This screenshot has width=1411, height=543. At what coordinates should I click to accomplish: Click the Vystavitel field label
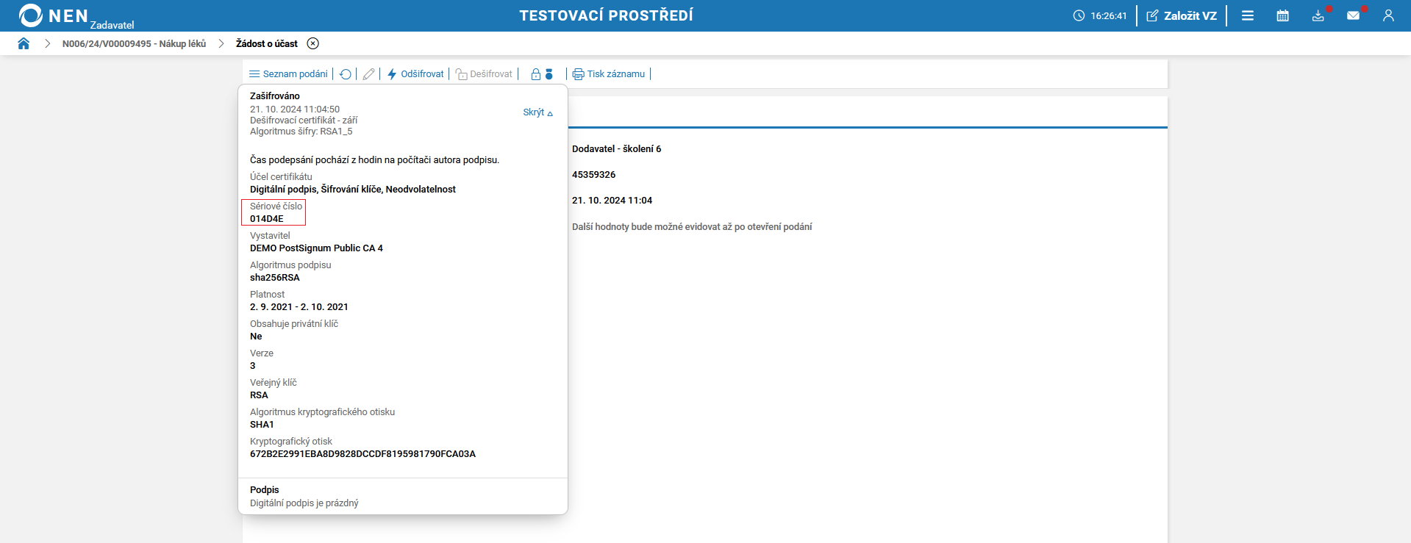[x=270, y=236]
